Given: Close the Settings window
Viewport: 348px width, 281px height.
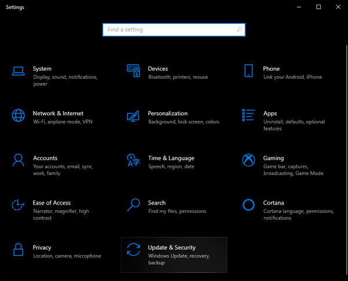Looking at the screenshot, I should tap(338, 7).
